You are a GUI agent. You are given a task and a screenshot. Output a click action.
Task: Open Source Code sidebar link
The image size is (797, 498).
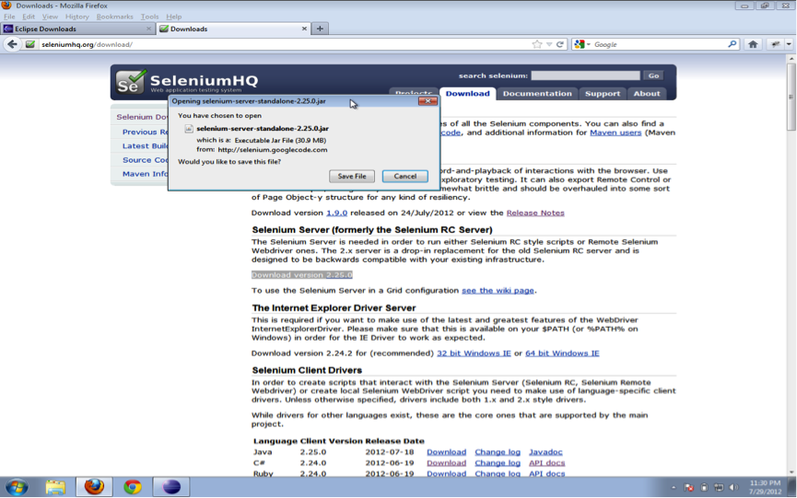tap(145, 160)
